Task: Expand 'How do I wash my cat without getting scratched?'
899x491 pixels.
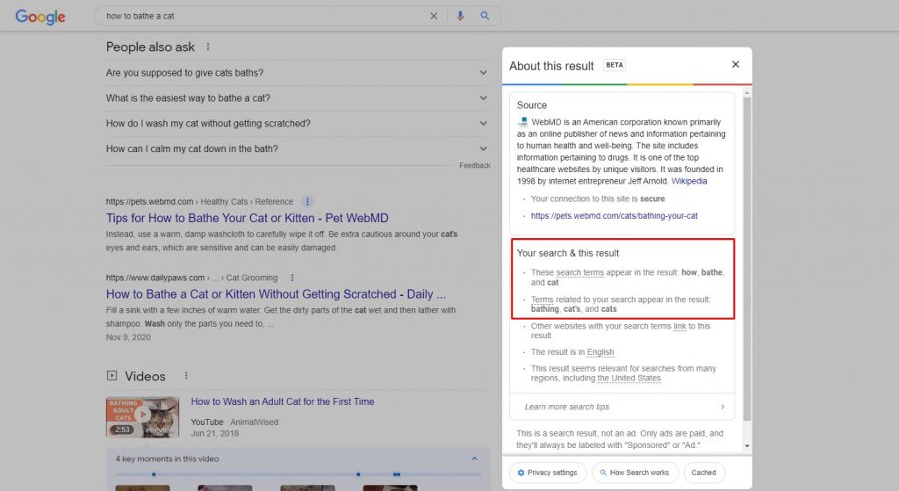Action: click(x=297, y=123)
